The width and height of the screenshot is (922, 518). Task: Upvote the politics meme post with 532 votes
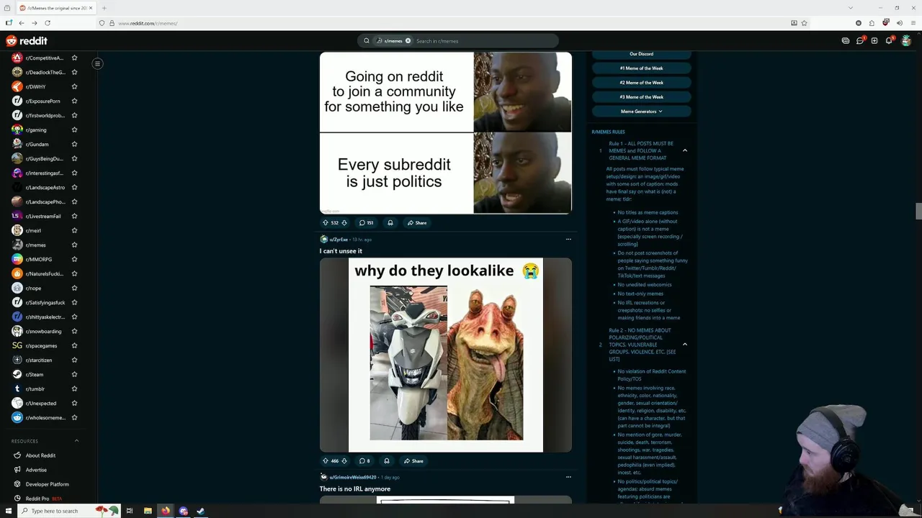click(x=325, y=223)
